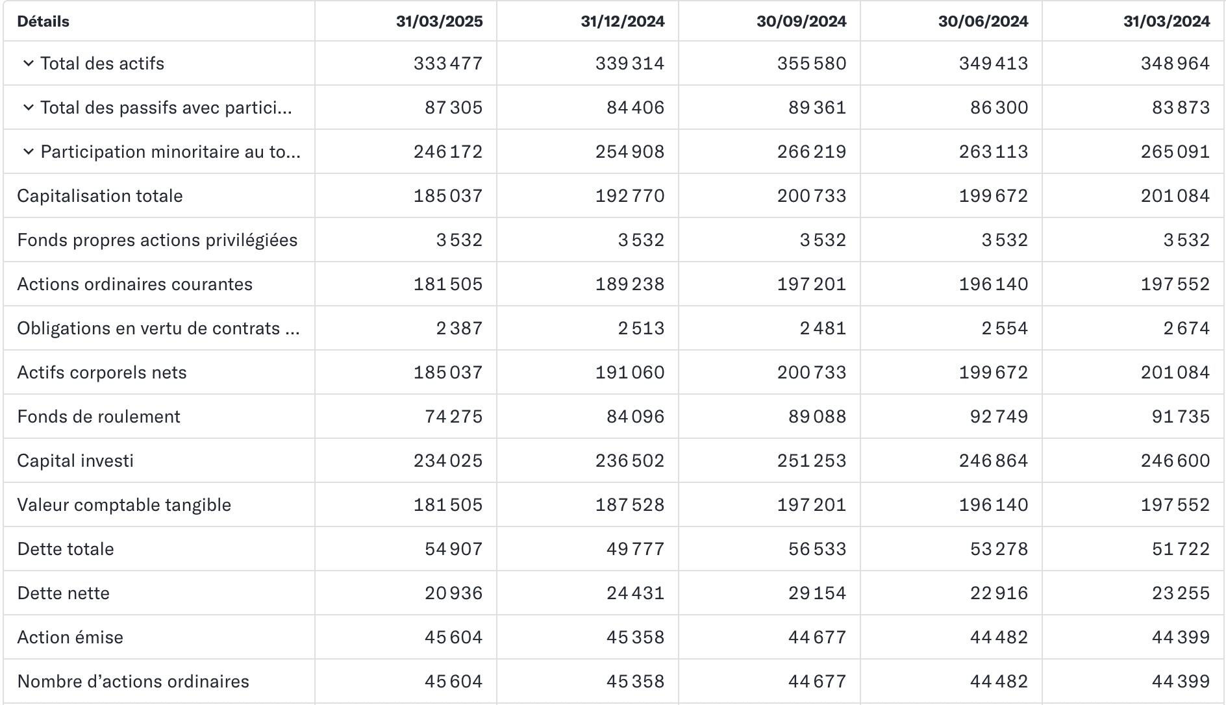Click the Fonds de roulement label
The image size is (1226, 705).
(x=99, y=417)
